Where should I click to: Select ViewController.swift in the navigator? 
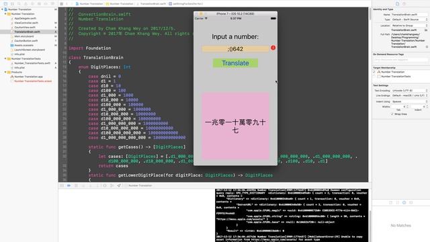[26, 23]
